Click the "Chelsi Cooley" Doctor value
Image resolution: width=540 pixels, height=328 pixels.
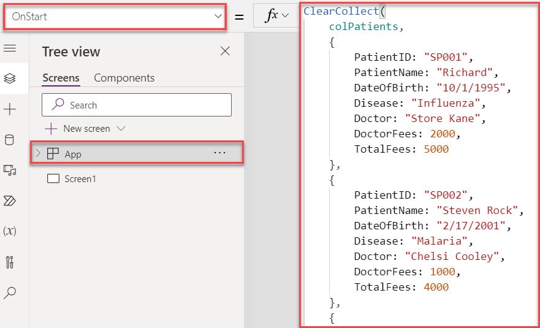click(452, 256)
